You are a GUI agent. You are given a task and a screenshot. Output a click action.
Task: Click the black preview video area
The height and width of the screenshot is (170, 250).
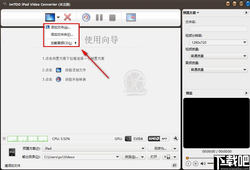[216, 123]
